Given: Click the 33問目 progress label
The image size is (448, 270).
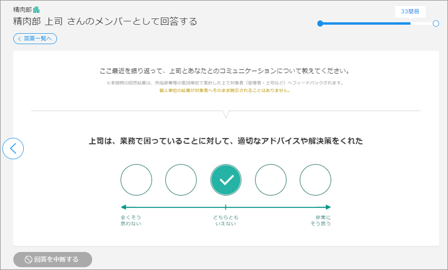Looking at the screenshot, I should click(x=411, y=11).
